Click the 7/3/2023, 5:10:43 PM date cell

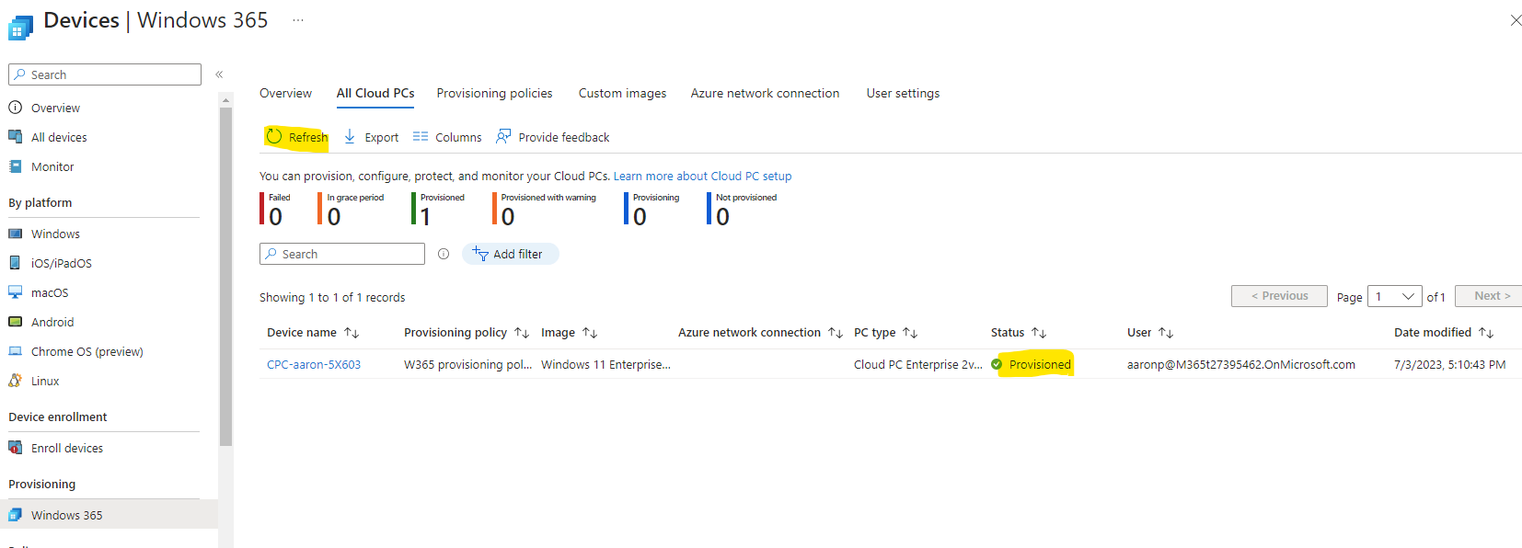click(1449, 364)
